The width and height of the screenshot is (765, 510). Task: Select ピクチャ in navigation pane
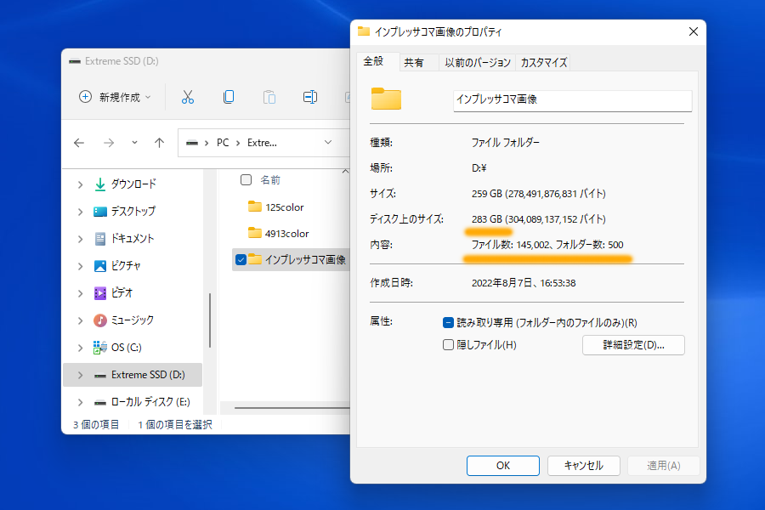(x=126, y=266)
